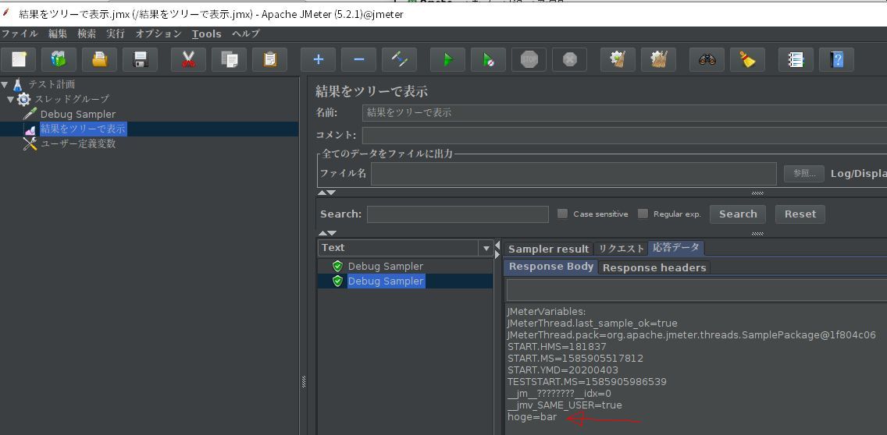
Task: Click the コメント input field
Action: click(625, 136)
